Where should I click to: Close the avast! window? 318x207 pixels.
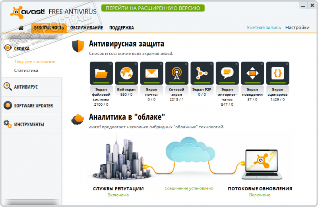pos(312,6)
